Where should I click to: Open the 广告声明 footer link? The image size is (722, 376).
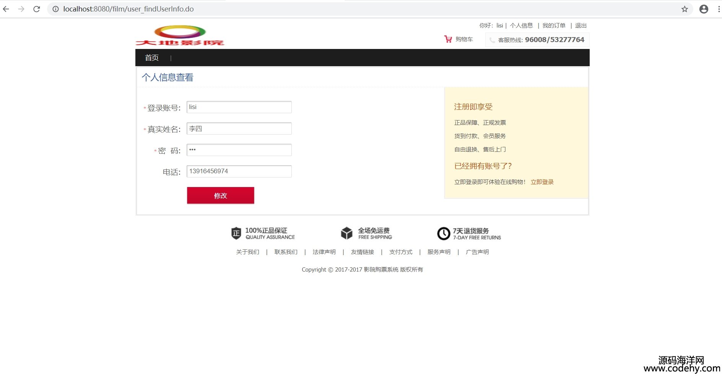click(477, 252)
